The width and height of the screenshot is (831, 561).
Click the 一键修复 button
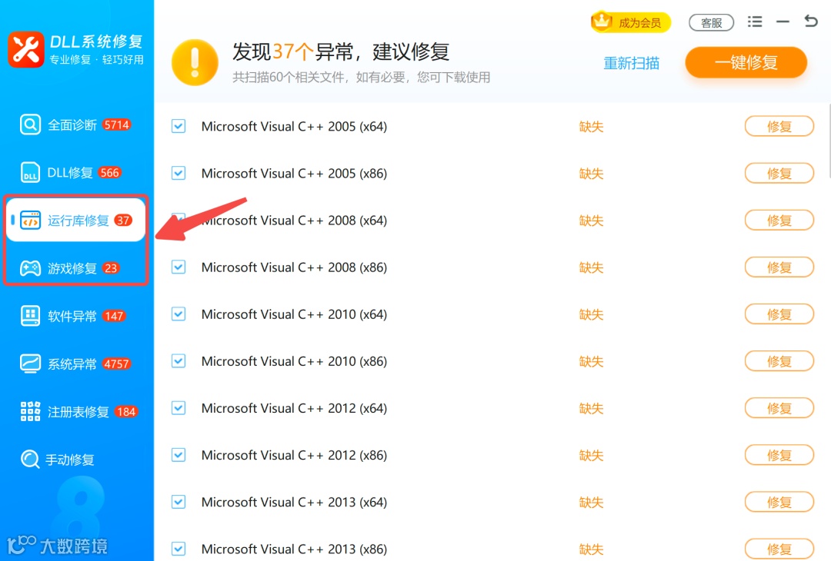(x=746, y=62)
